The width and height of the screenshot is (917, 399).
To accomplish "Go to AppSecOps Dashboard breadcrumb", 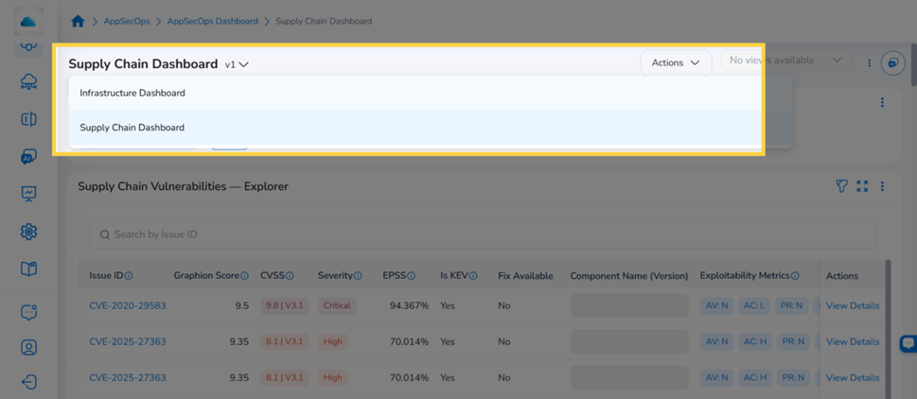I will point(213,21).
